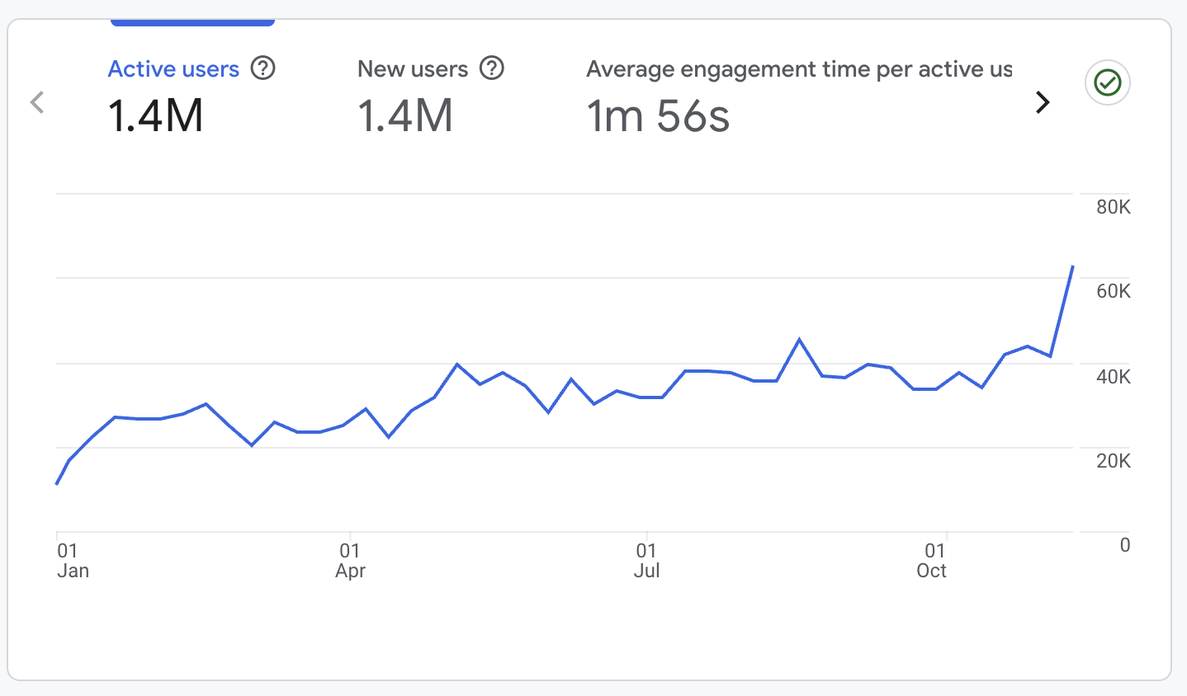The height and width of the screenshot is (696, 1187).
Task: Click the 1m 56s engagement value
Action: tap(658, 115)
